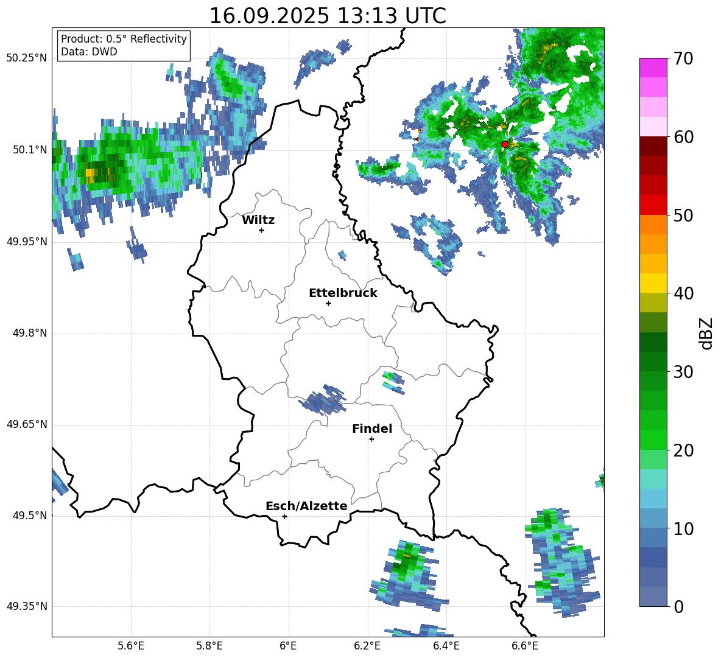Click the title 16.09.2025 13:13 UTC

328,16
